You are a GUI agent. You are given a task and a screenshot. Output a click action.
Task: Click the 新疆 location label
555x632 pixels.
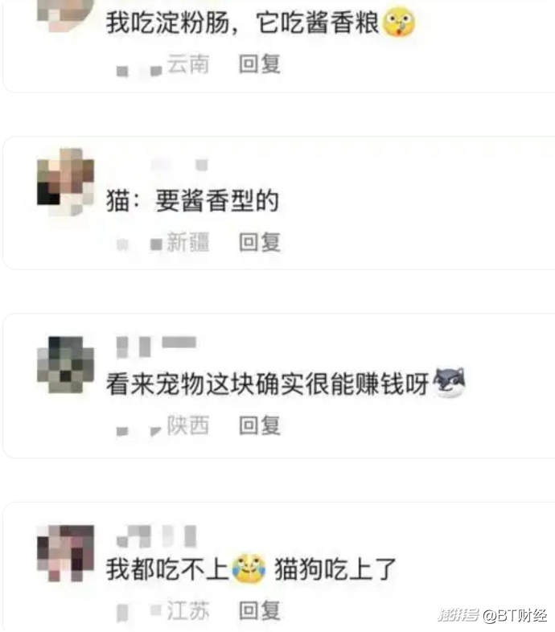(188, 242)
